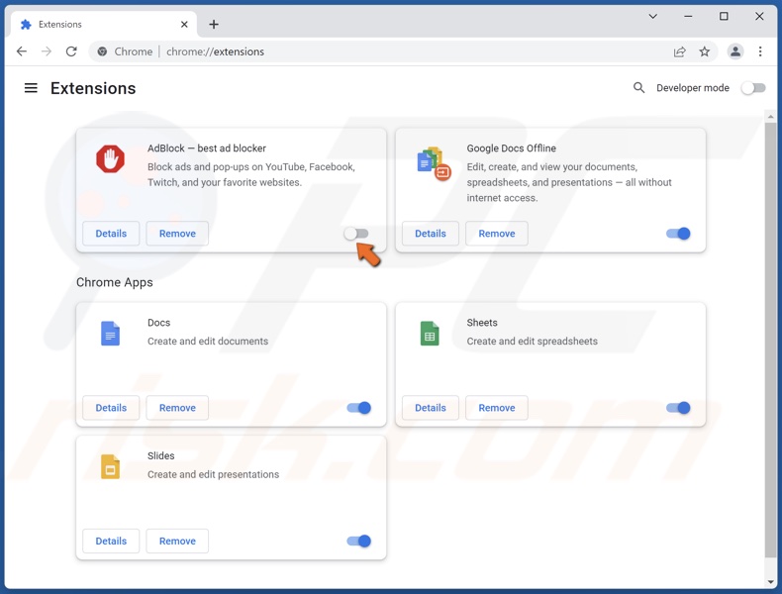
Task: Disable the Sheets app toggle
Action: [x=678, y=408]
